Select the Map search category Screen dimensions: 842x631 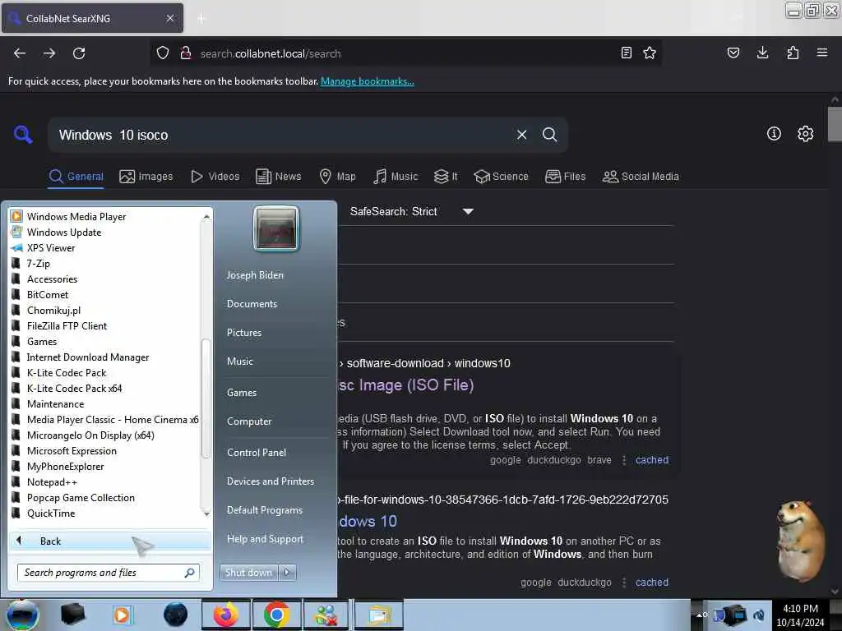[337, 177]
